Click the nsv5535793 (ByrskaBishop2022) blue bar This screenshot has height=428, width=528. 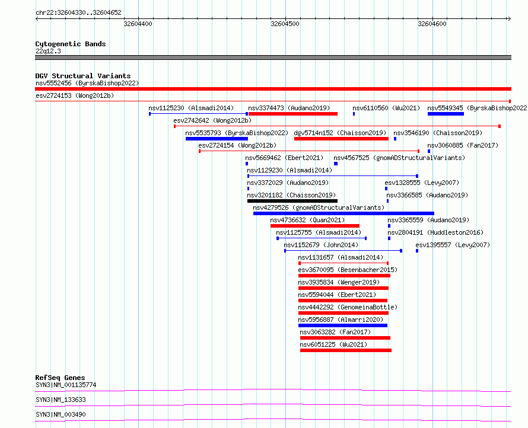click(x=217, y=139)
